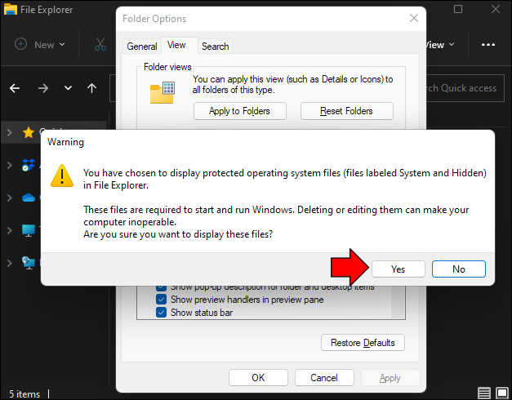Open recent locations dropdown chevron
This screenshot has height=400, width=512.
(68, 88)
